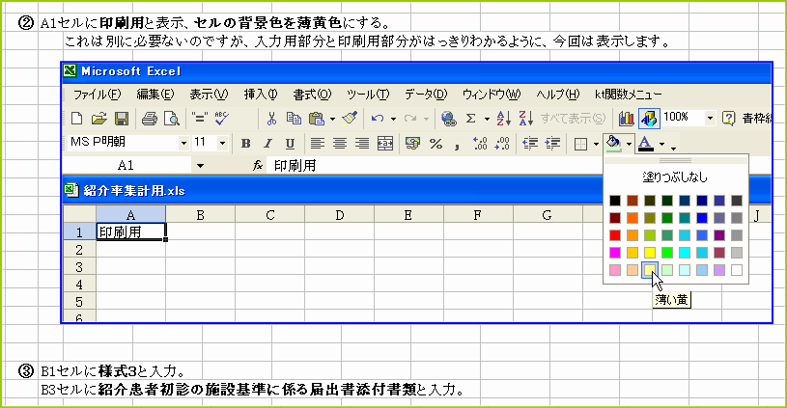Select cell A1 containing 印刷用
787x408 pixels.
point(130,232)
